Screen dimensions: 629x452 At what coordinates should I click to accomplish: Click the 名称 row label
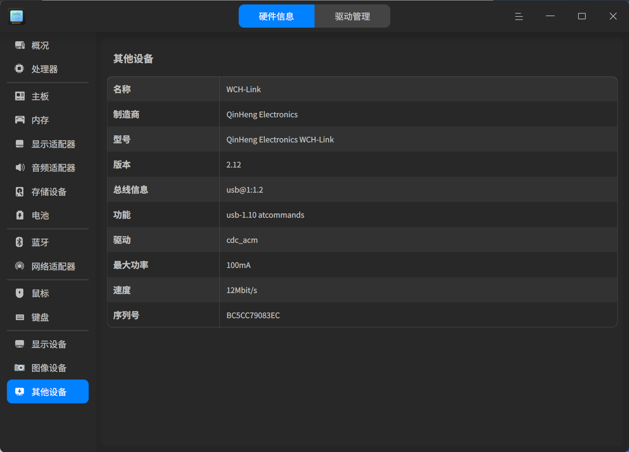coord(122,89)
